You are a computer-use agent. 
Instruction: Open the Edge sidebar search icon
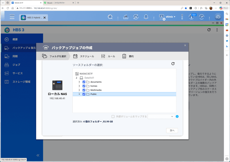227,14
